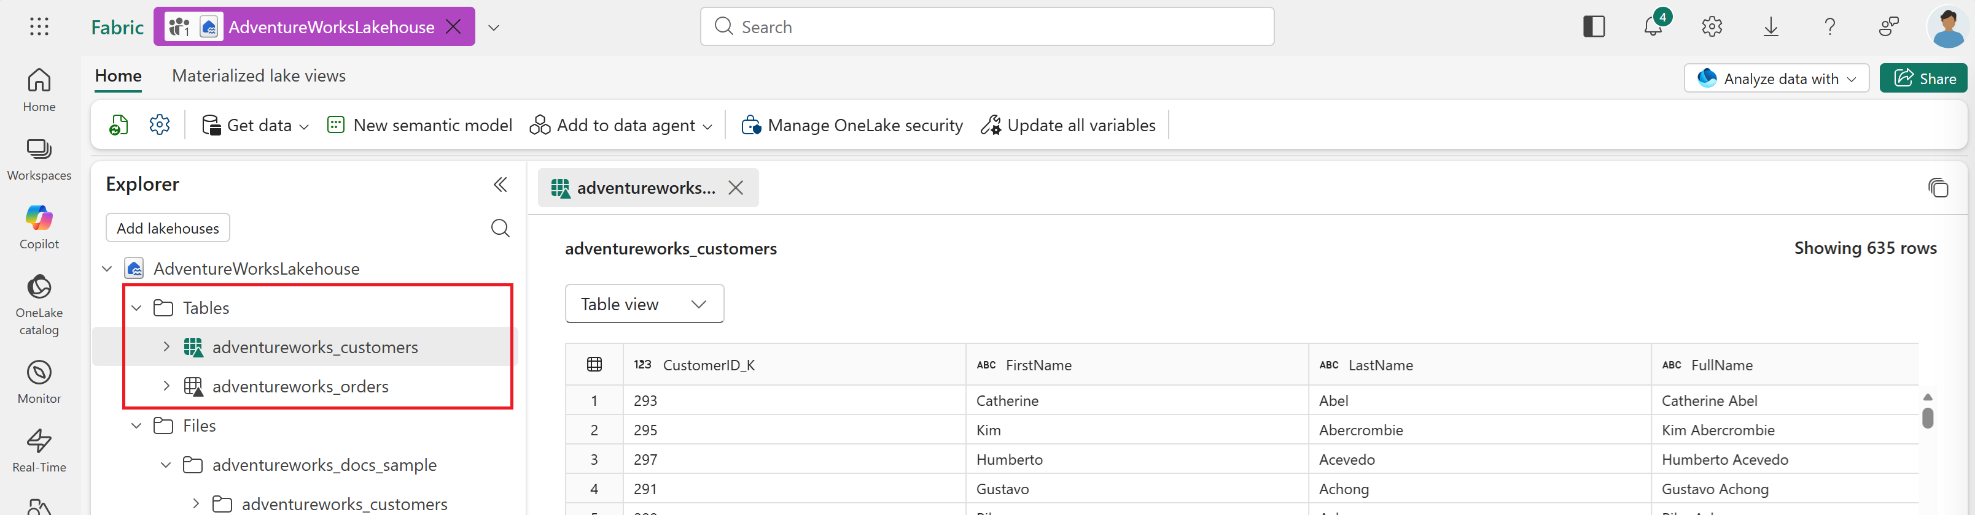Viewport: 1975px width, 515px height.
Task: Click the CustomerID cell 291
Action: click(x=794, y=488)
